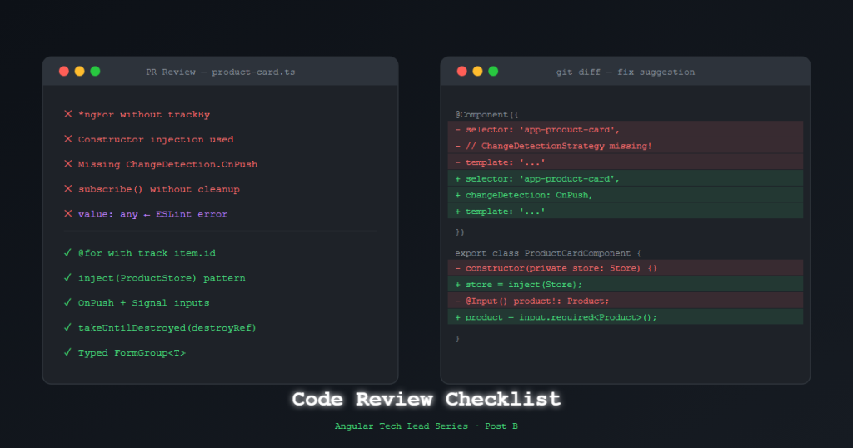Click the checkmark next to 'Typed FormGroup<T>'
Viewport: 853px width, 448px height.
67,353
